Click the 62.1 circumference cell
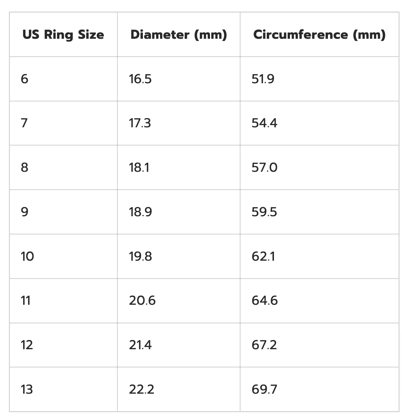 [x=264, y=256]
